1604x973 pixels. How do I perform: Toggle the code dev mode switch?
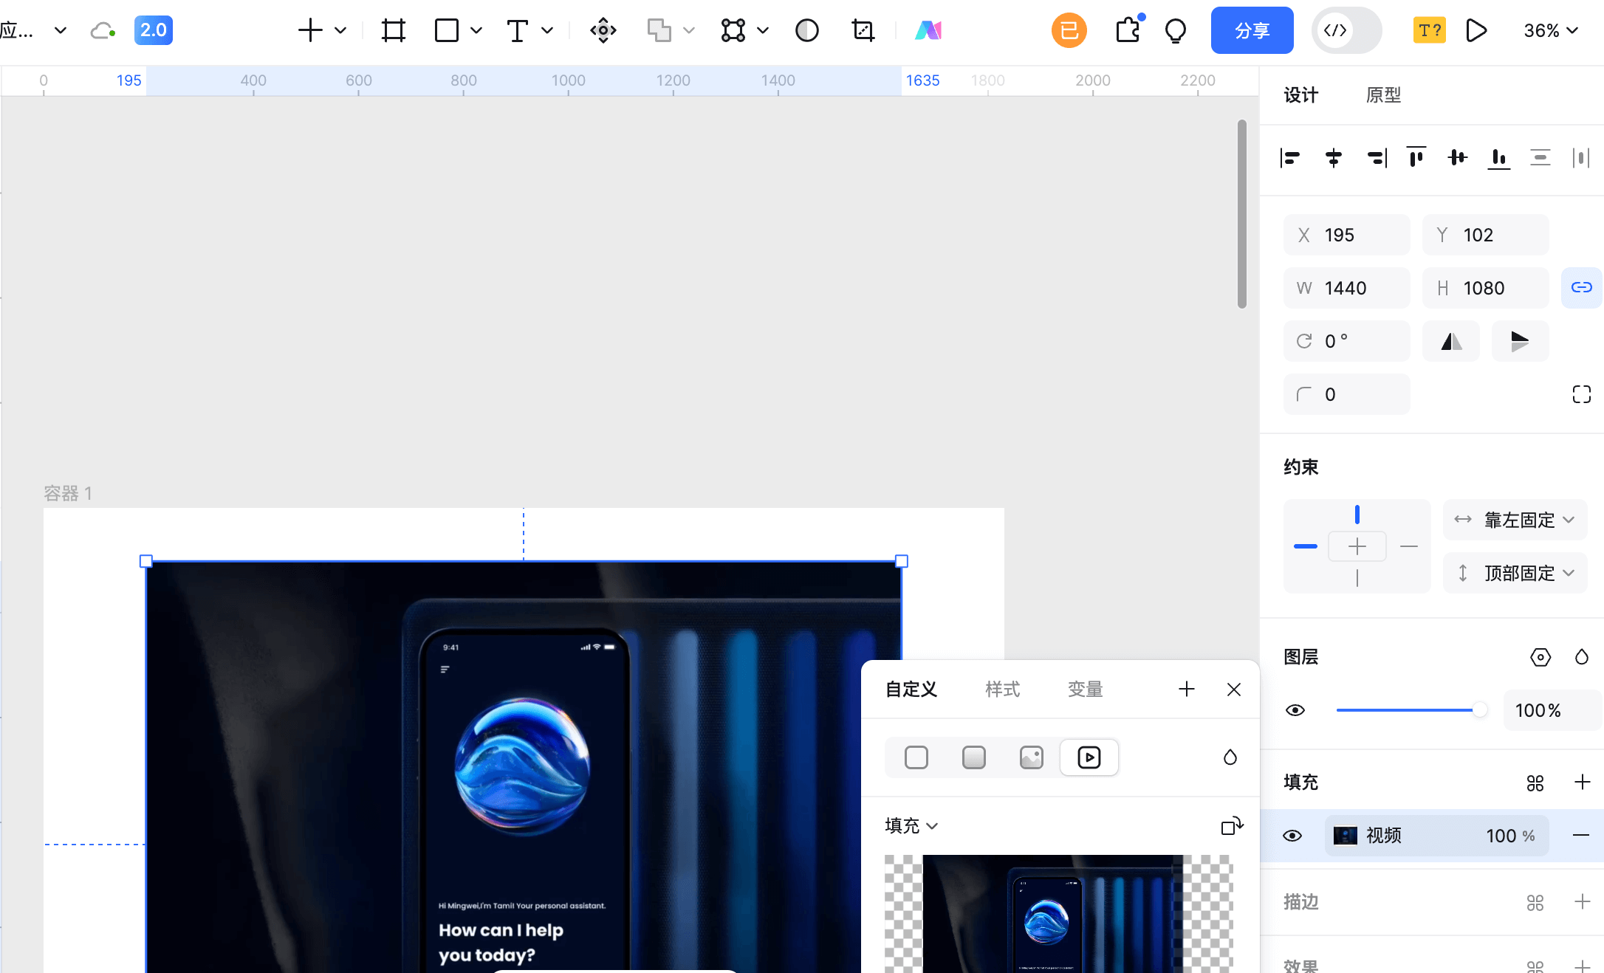tap(1346, 30)
